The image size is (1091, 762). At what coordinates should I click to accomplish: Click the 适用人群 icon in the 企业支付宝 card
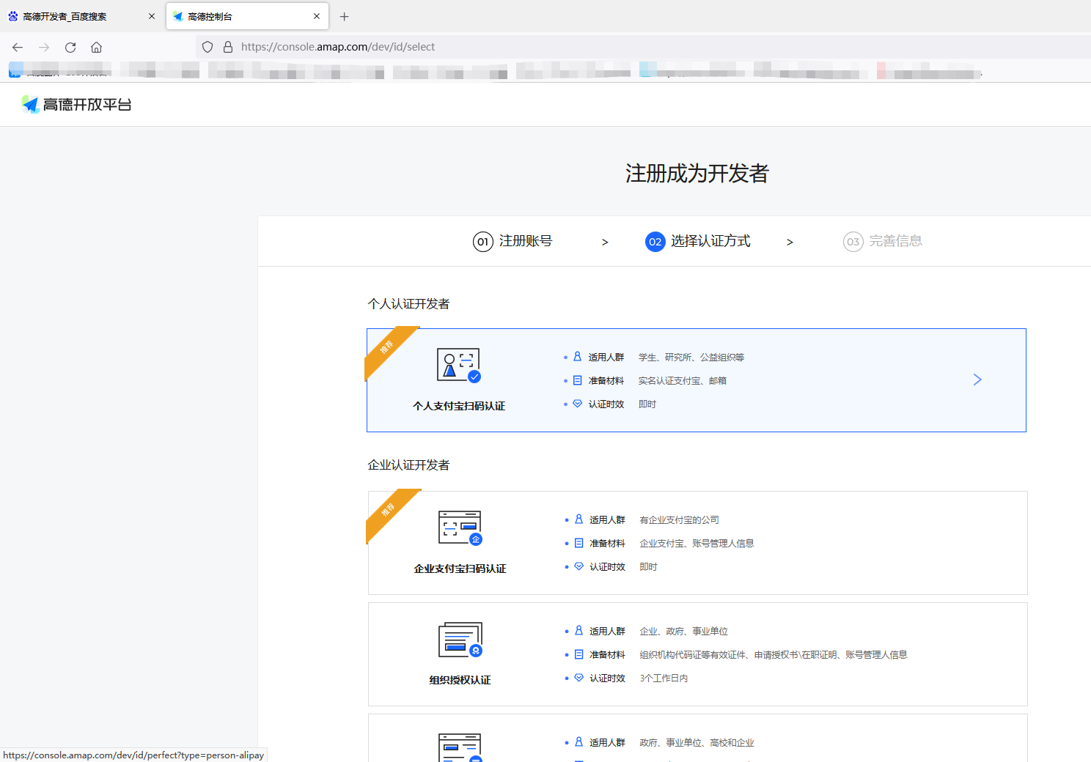[x=578, y=519]
